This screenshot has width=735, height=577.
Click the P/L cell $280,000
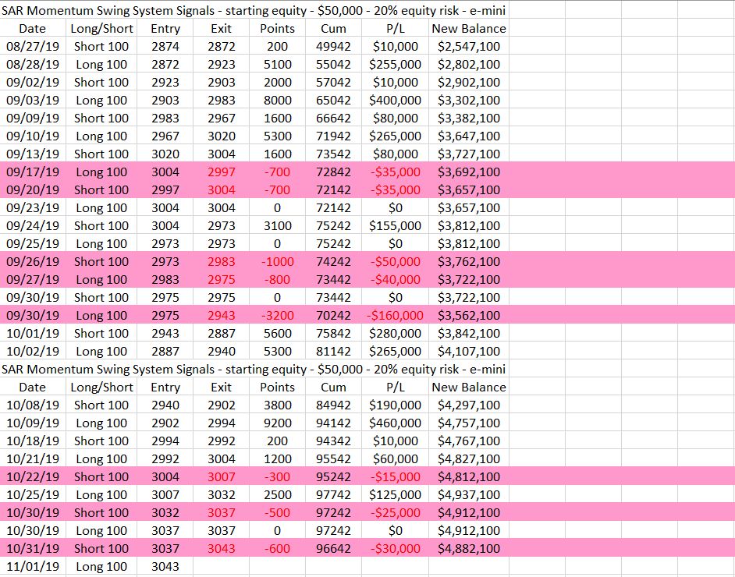(395, 334)
